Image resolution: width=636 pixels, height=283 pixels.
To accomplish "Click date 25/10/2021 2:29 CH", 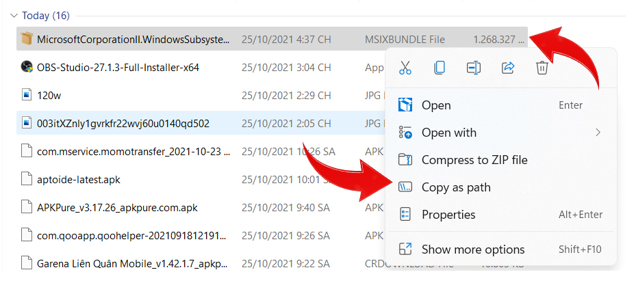I will [286, 96].
